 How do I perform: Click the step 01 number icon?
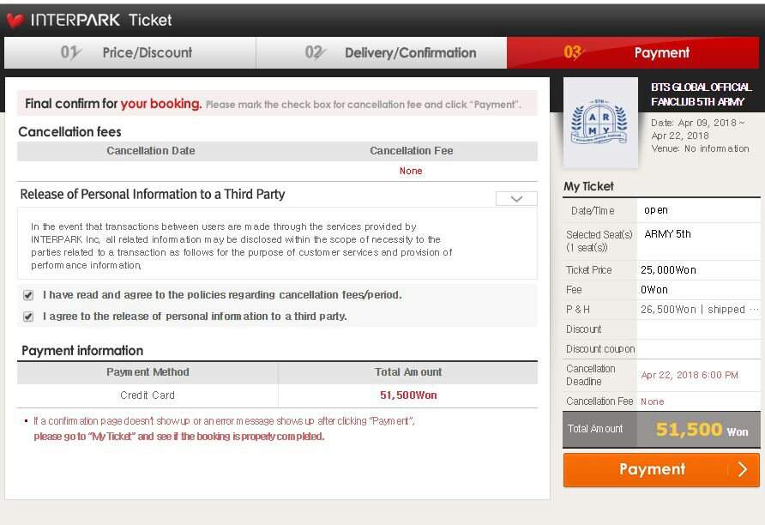70,52
